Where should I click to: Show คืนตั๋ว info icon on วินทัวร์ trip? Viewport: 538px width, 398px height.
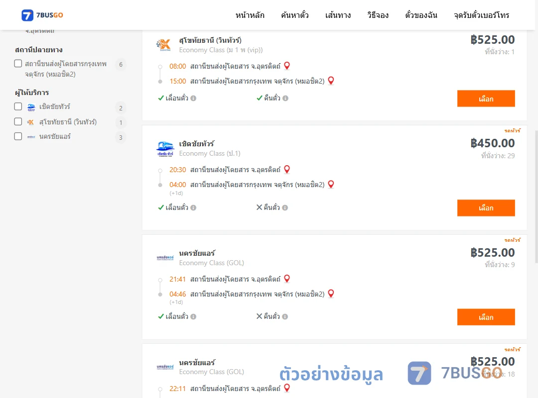[285, 99]
